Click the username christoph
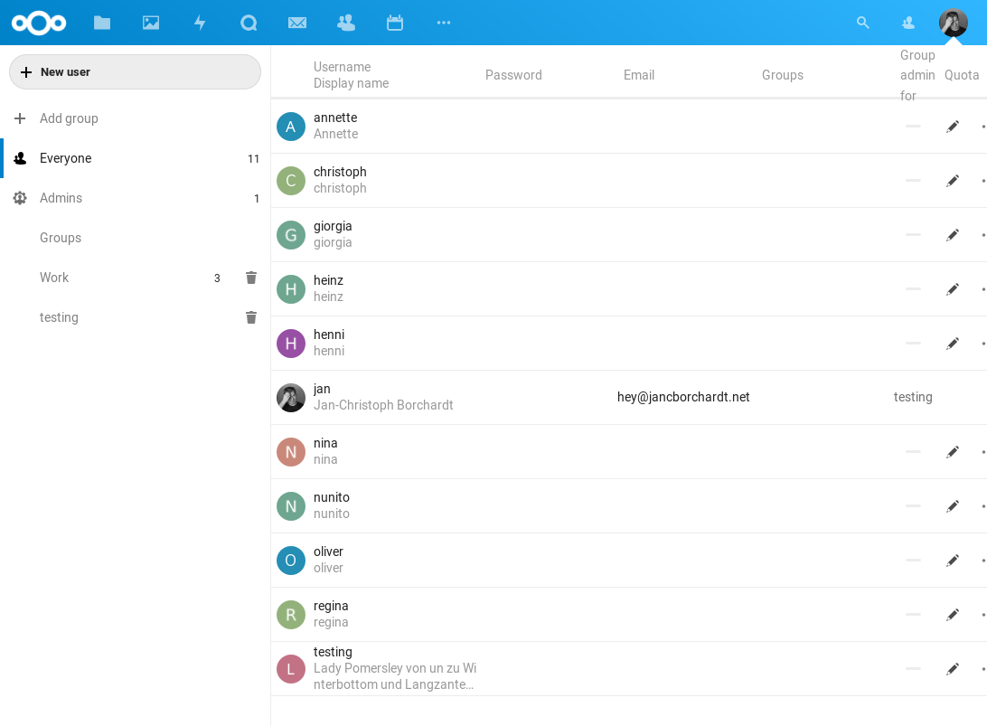Image resolution: width=987 pixels, height=726 pixels. click(x=340, y=172)
